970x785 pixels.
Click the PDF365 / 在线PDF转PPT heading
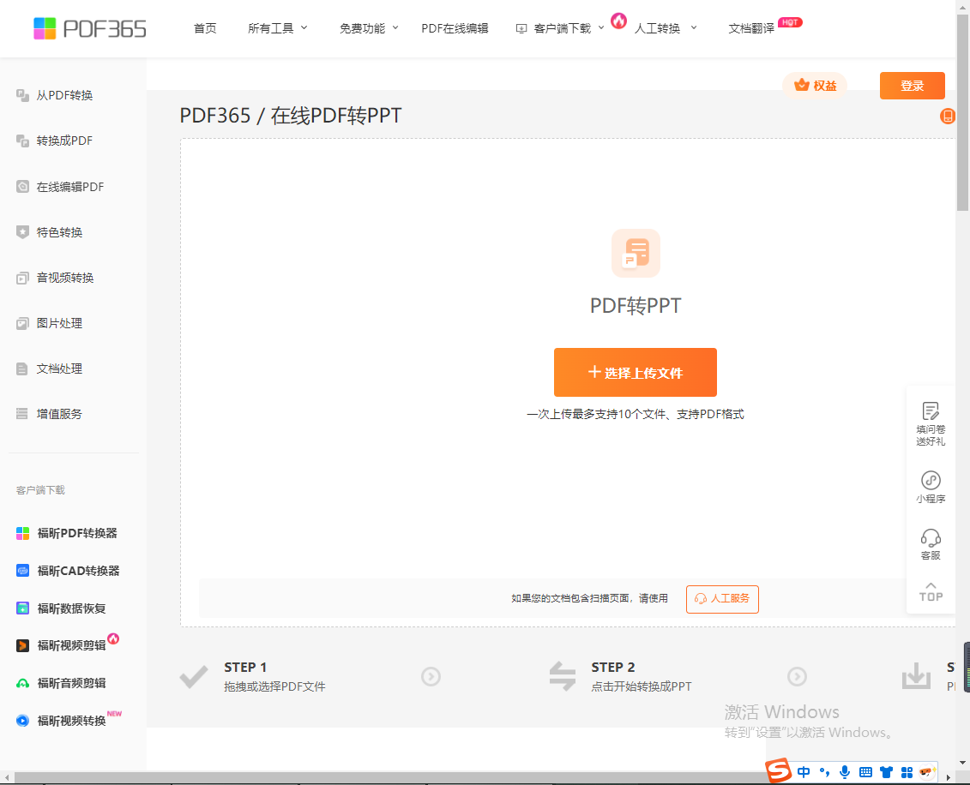pyautogui.click(x=291, y=116)
